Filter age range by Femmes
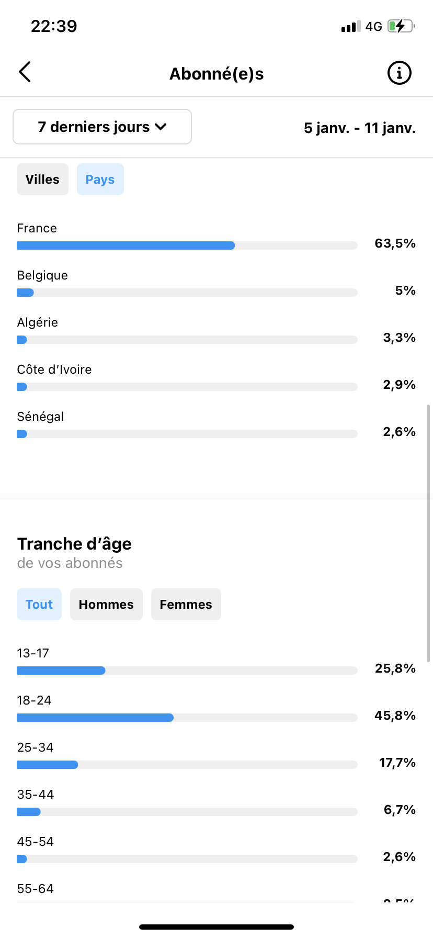This screenshot has width=433, height=938. (186, 605)
